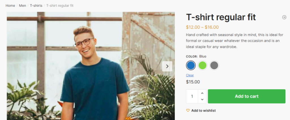The height and width of the screenshot is (120, 290).
Task: Click the $15.00 selected variation price
Action: pyautogui.click(x=193, y=82)
